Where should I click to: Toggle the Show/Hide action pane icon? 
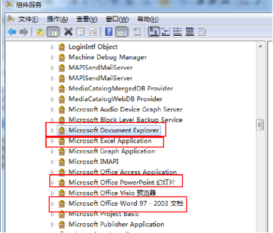click(x=122, y=32)
